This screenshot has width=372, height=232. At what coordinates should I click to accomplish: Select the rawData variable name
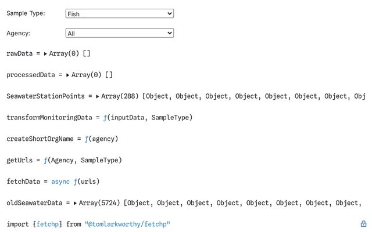[x=19, y=53]
